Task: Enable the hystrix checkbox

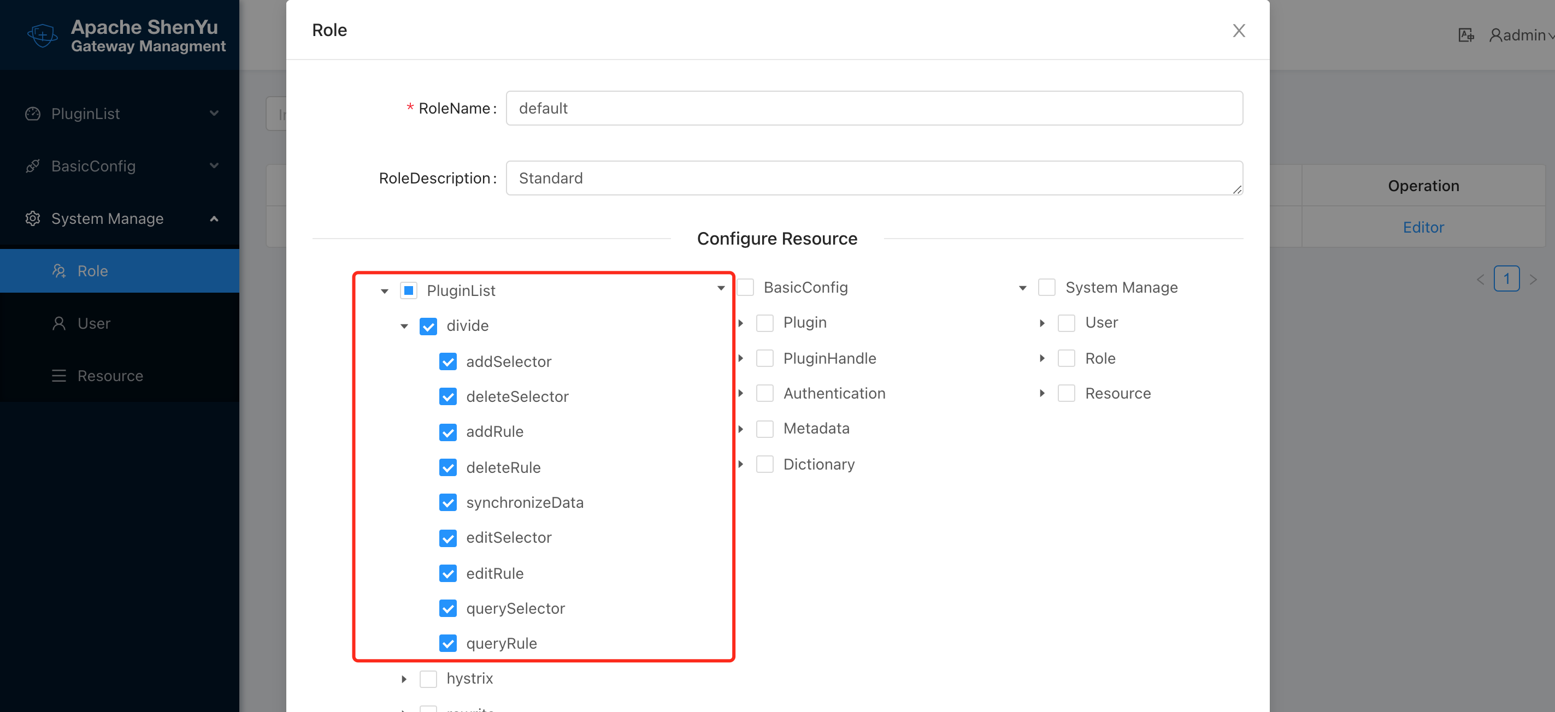Action: click(x=428, y=679)
